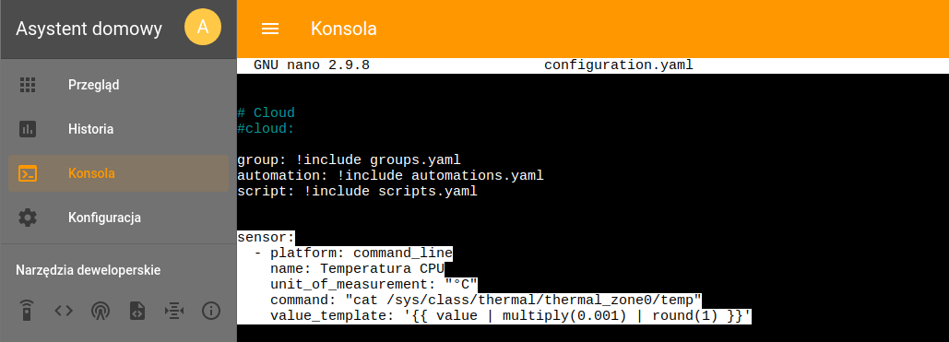The height and width of the screenshot is (342, 949).
Task: Open the hamburger menu icon
Action: [270, 29]
